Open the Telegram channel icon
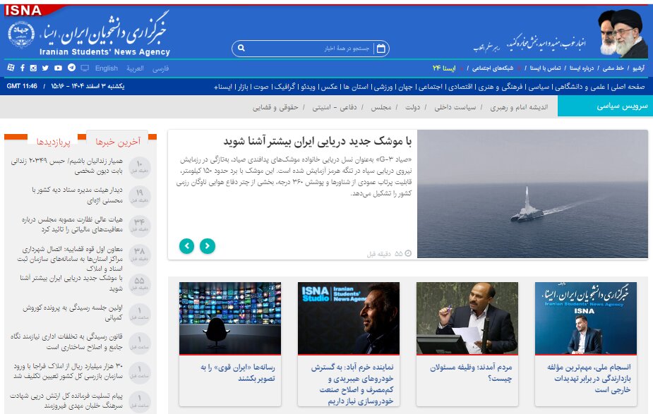 coord(71,68)
